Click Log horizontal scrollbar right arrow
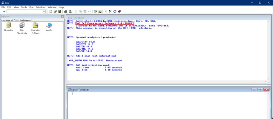Viewport: 273px width, 119px height. pyautogui.click(x=266, y=82)
